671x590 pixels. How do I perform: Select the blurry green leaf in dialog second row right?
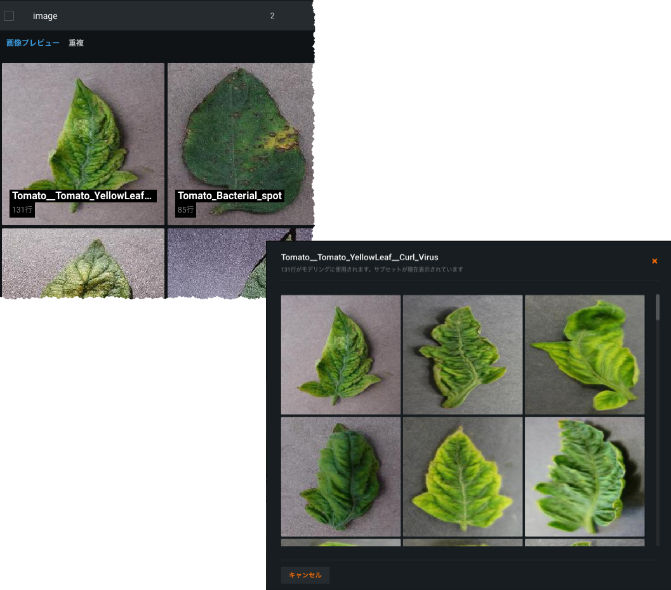coord(585,476)
